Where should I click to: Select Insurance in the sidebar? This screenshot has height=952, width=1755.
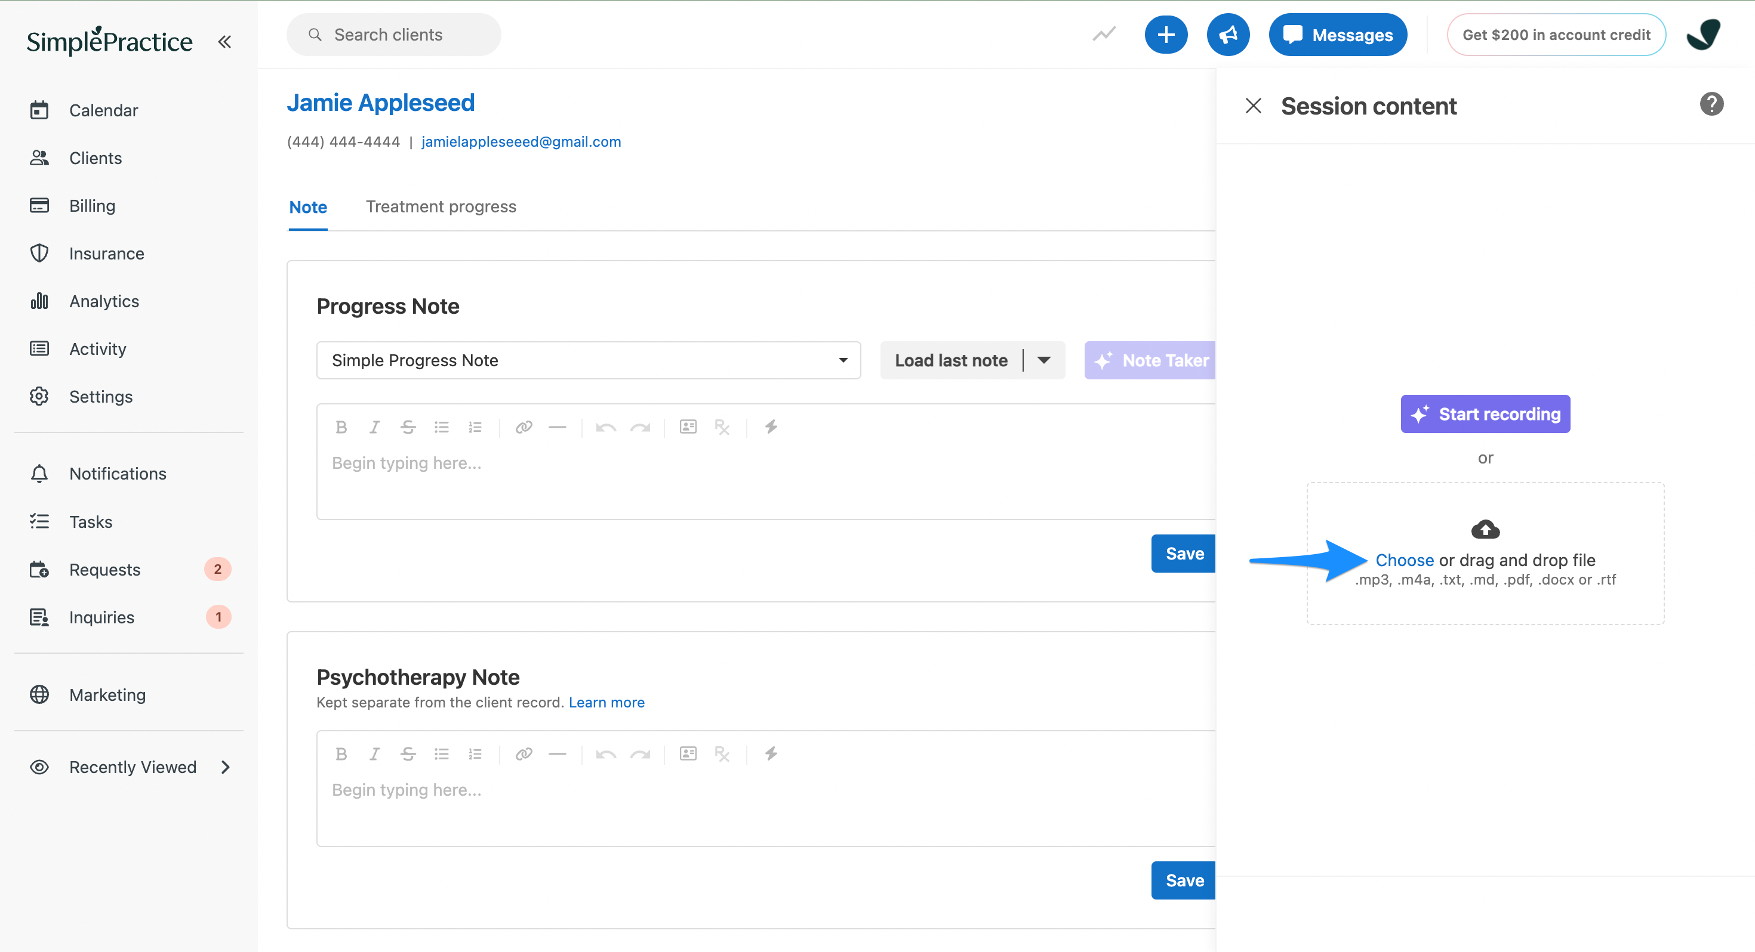(106, 254)
